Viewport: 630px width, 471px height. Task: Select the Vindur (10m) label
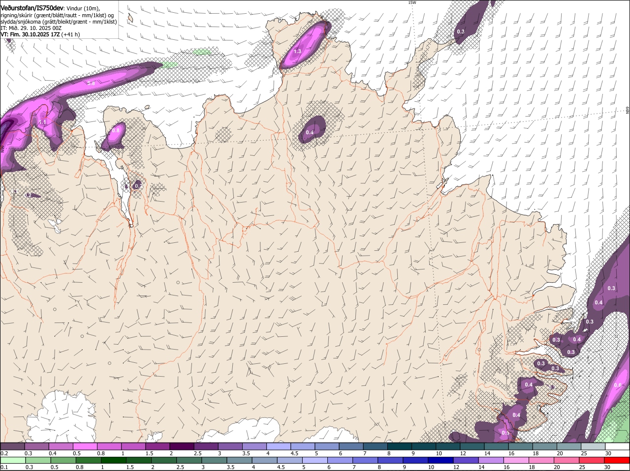click(x=83, y=9)
